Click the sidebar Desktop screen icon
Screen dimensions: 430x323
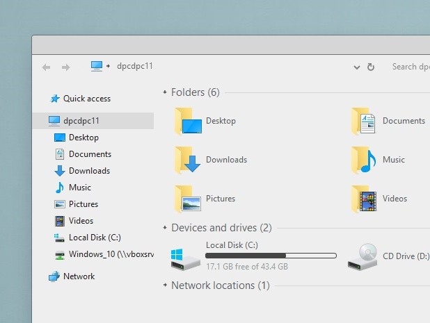[x=60, y=138]
